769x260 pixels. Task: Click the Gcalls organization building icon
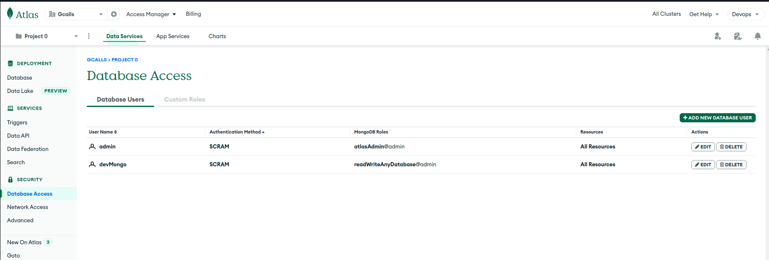(52, 14)
